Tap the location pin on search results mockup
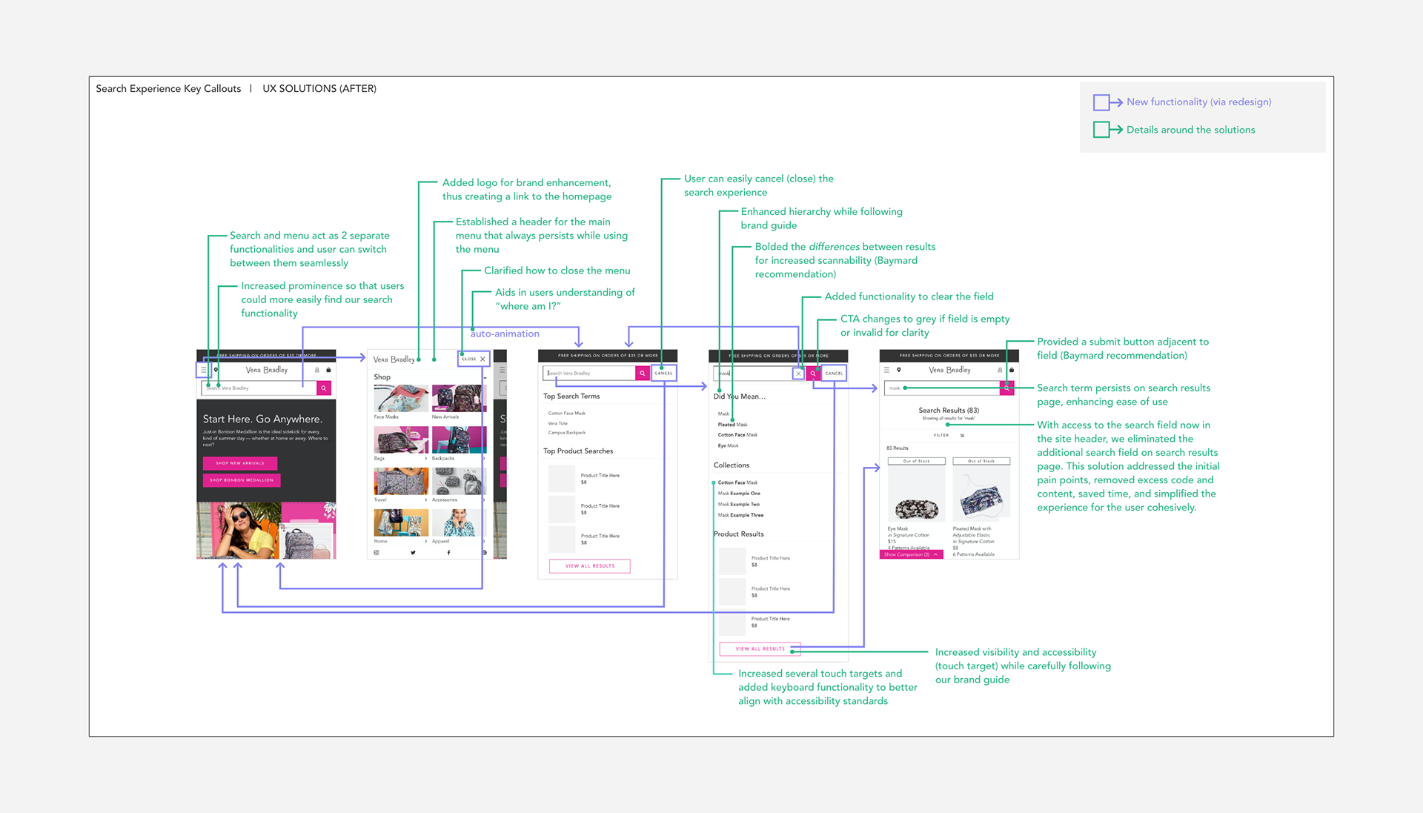This screenshot has width=1423, height=813. point(899,370)
